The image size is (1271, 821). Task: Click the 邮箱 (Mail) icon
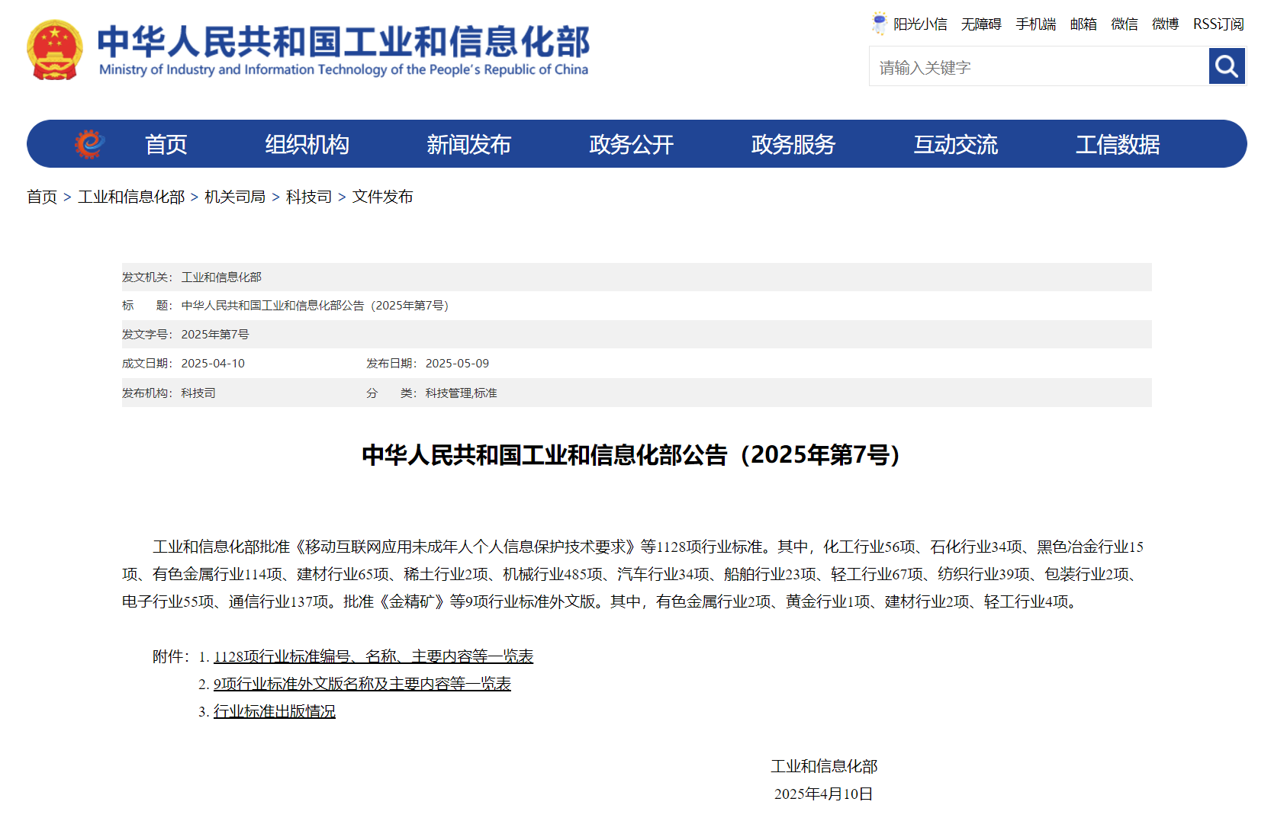point(1083,24)
